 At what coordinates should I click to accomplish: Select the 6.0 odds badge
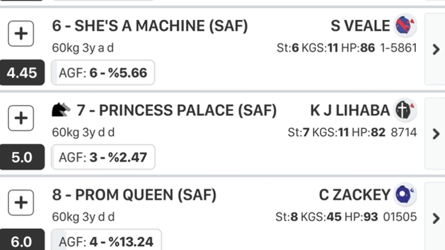tap(22, 240)
